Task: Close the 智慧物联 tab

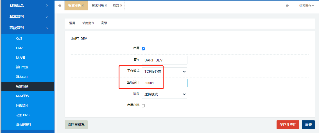Action: click(x=83, y=6)
